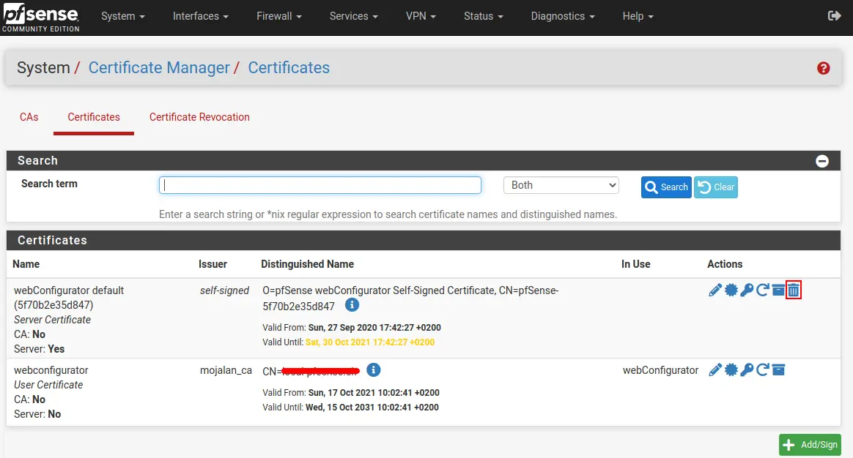The width and height of the screenshot is (853, 458).
Task: Click the blue Search button
Action: (x=666, y=187)
